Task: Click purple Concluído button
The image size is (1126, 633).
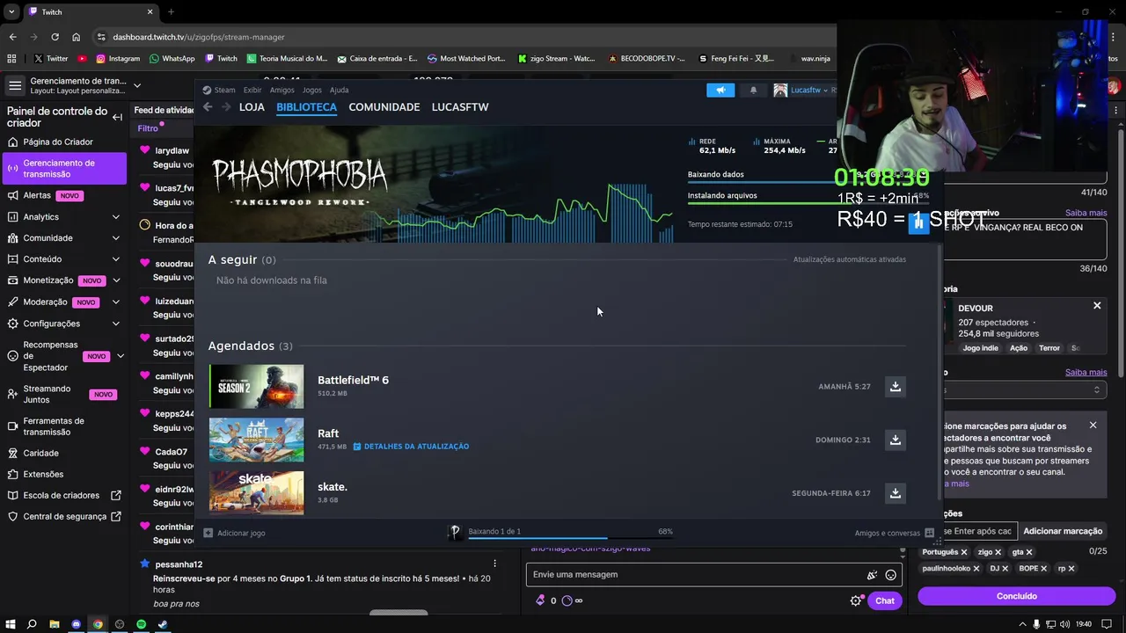Action: click(x=1016, y=596)
